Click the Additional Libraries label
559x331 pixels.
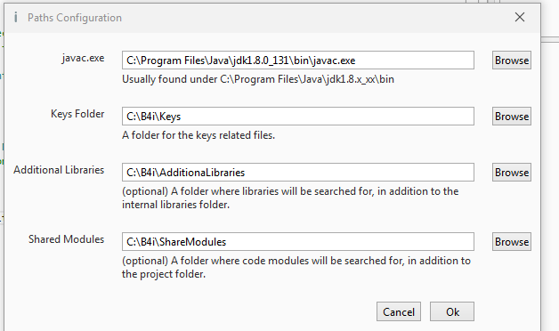pyautogui.click(x=59, y=170)
